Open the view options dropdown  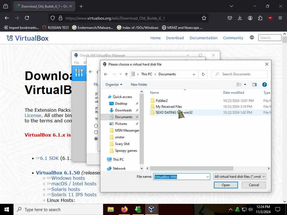coord(245,85)
